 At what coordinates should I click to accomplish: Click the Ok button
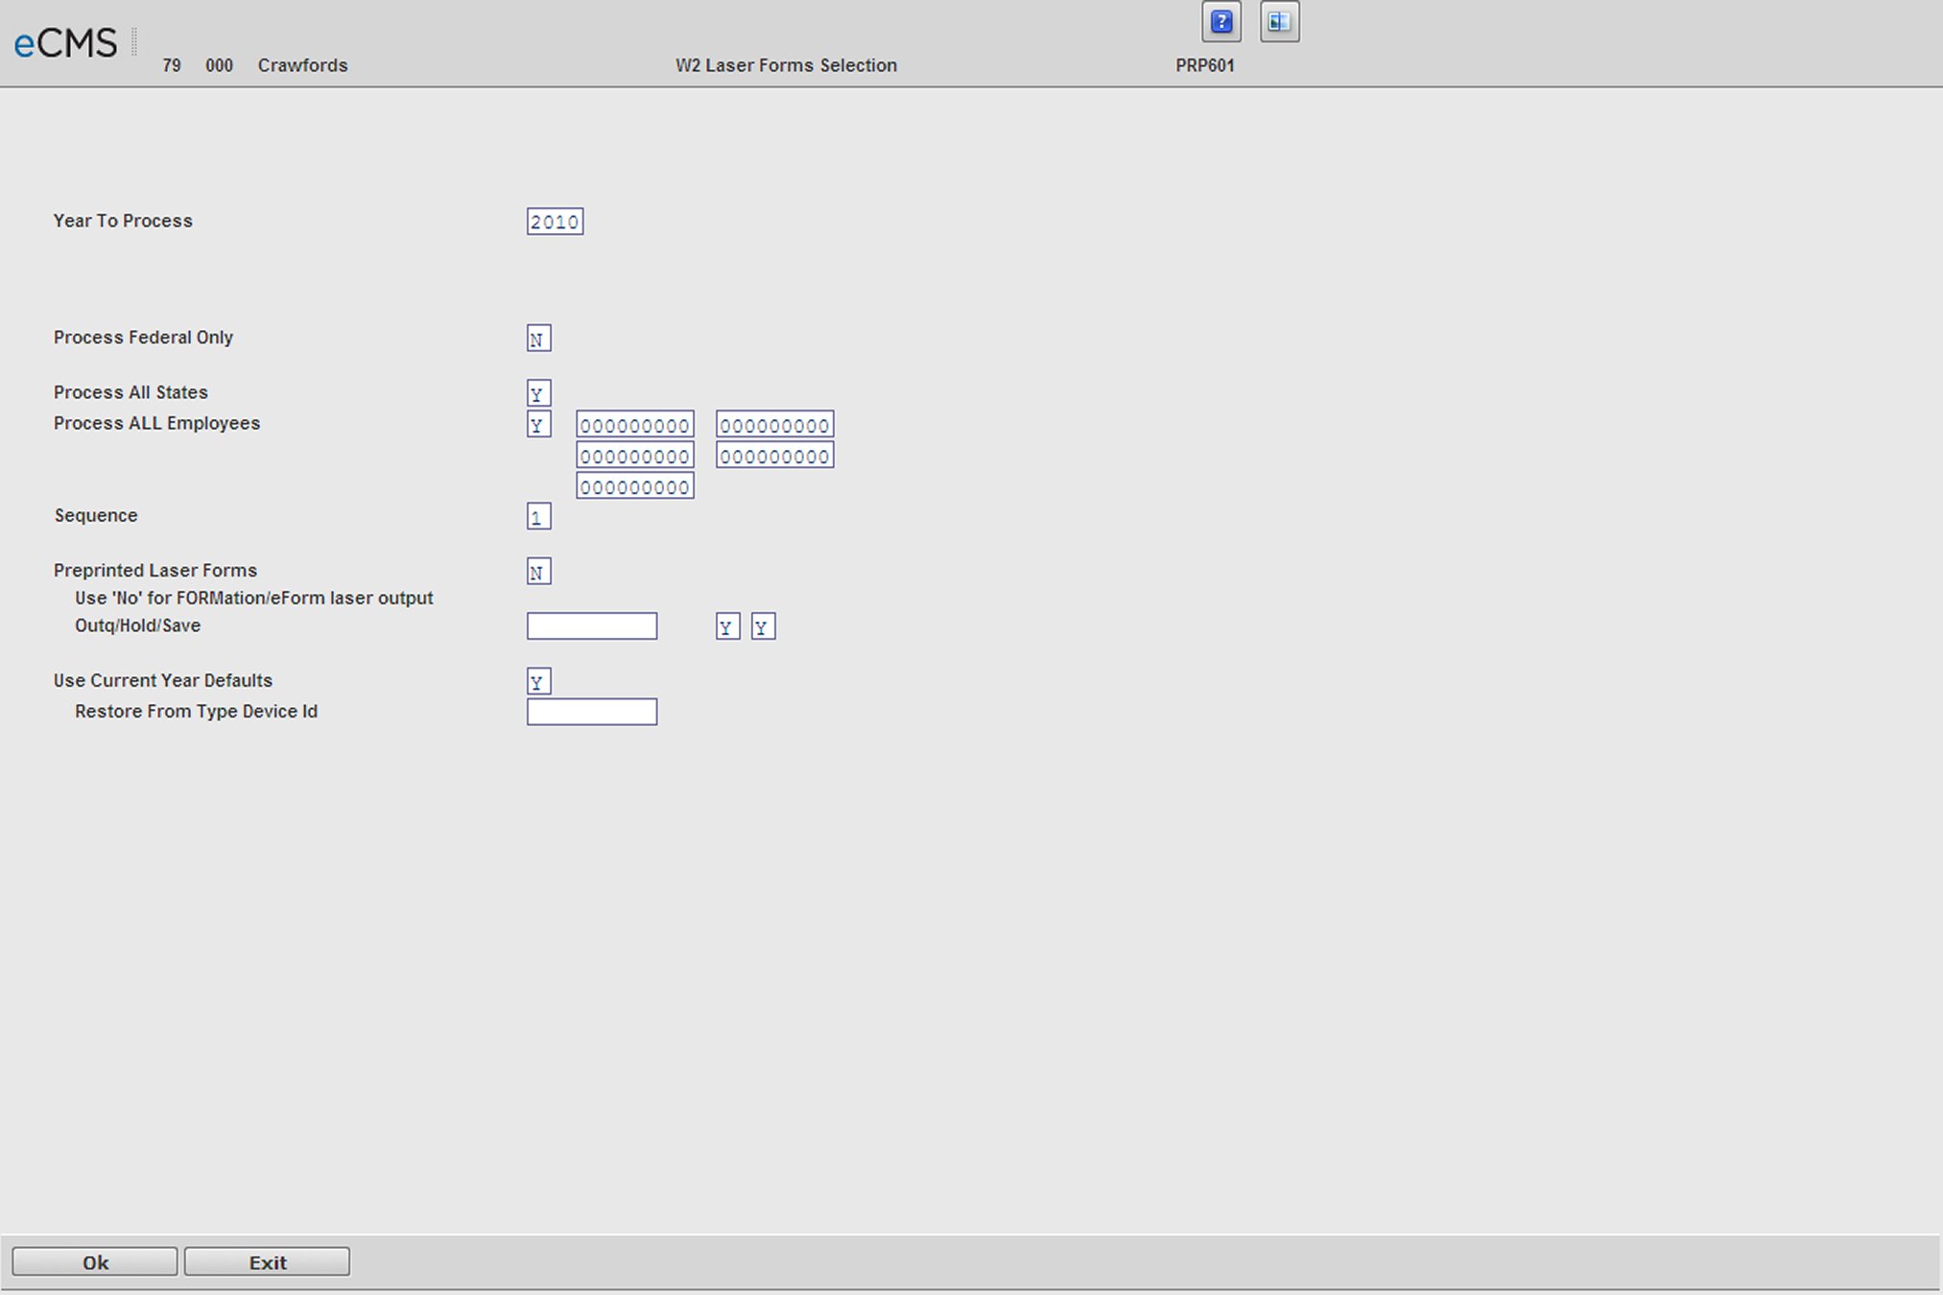[95, 1262]
